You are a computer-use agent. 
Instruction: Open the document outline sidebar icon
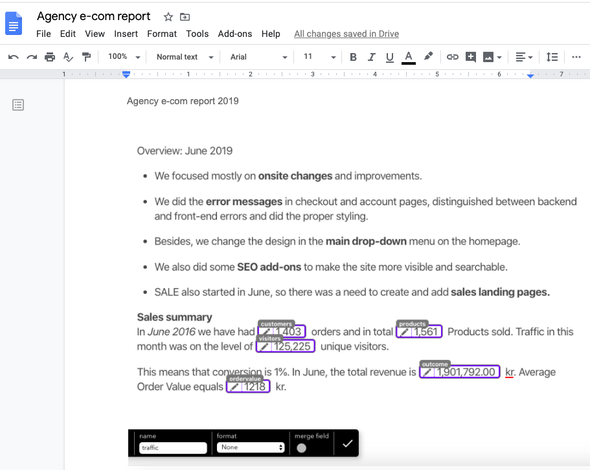pos(18,104)
